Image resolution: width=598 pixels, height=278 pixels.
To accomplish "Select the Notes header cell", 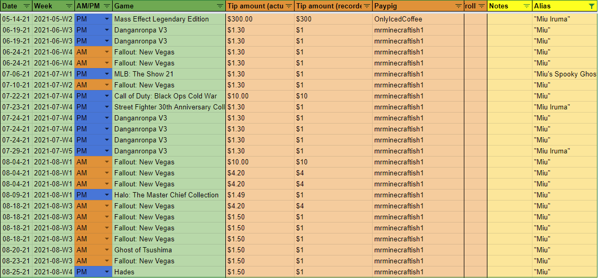I will click(510, 6).
